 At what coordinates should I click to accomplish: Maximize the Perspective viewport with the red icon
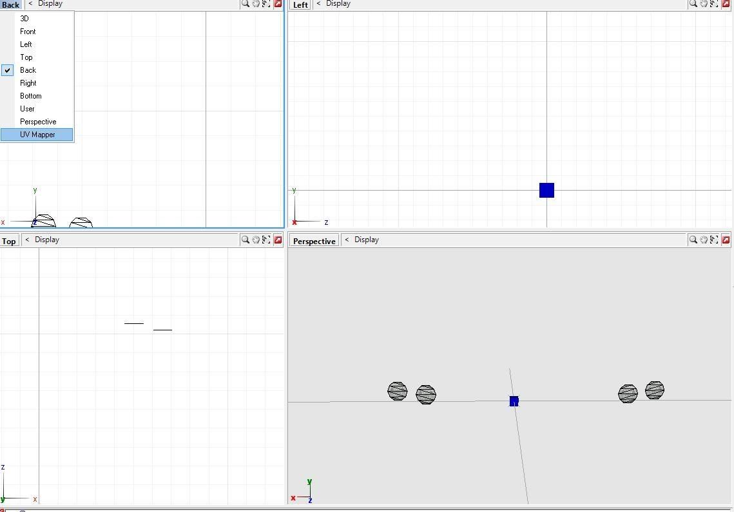click(x=726, y=240)
